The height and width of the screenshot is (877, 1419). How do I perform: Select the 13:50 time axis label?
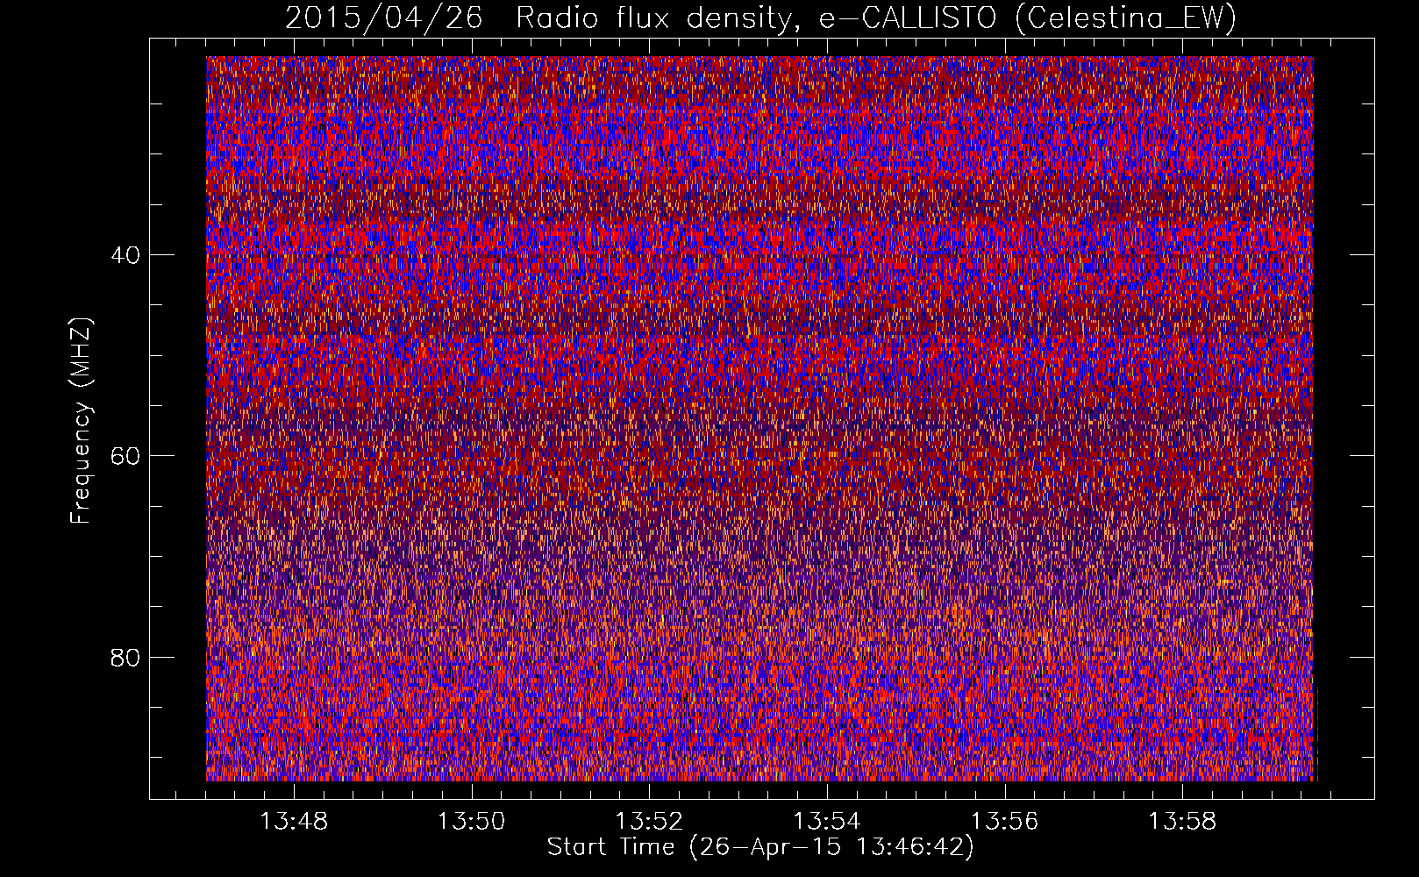tap(472, 822)
